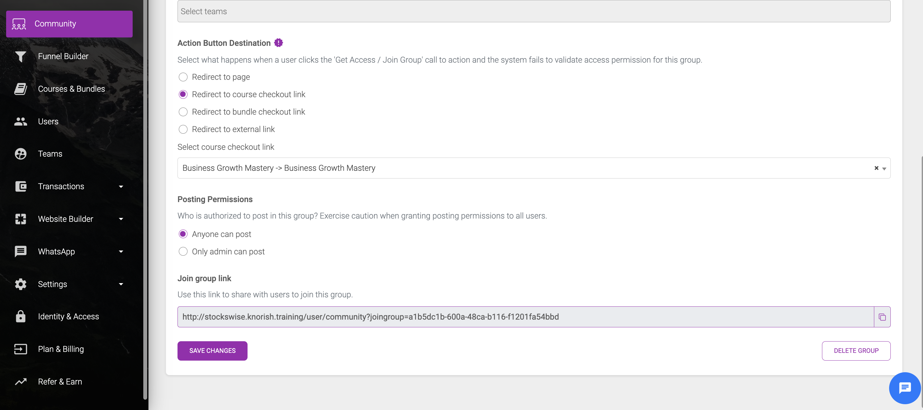This screenshot has height=410, width=923.
Task: Click the Funnel Builder funnel icon
Action: click(20, 56)
